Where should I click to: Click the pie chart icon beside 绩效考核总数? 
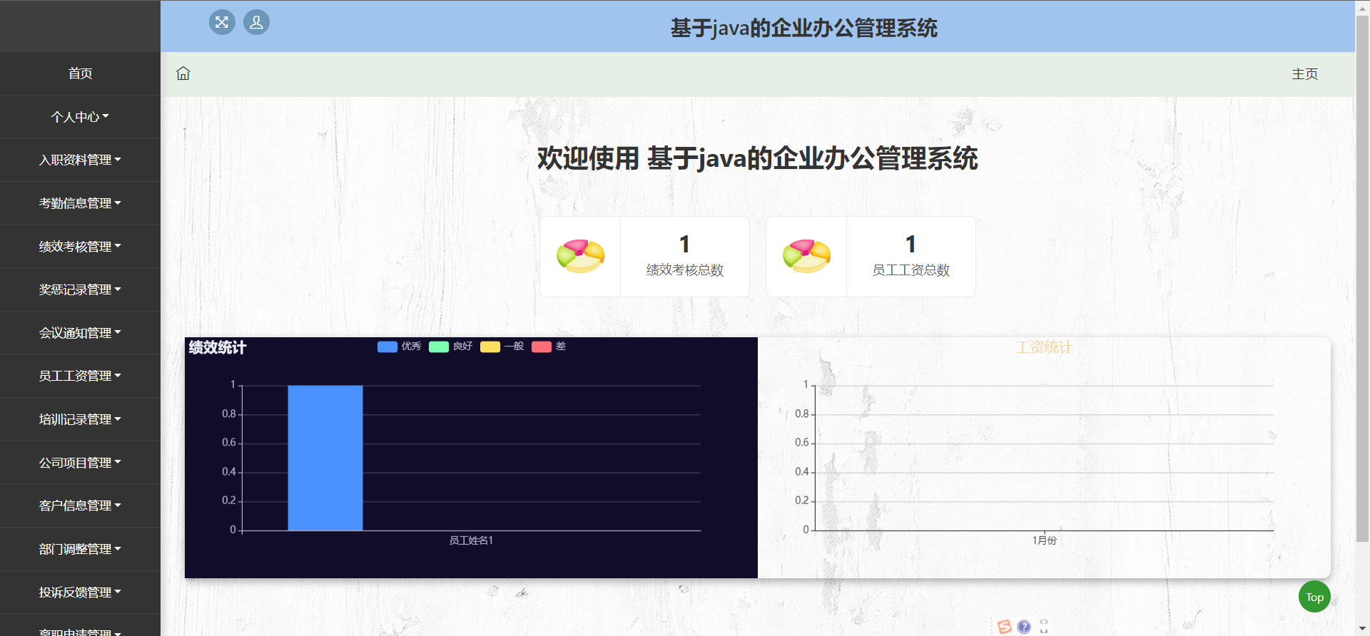[580, 257]
